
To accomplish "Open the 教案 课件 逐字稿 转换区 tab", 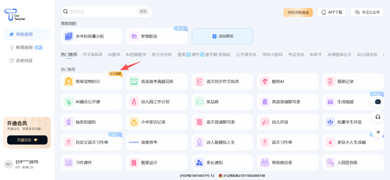I will click(x=204, y=55).
